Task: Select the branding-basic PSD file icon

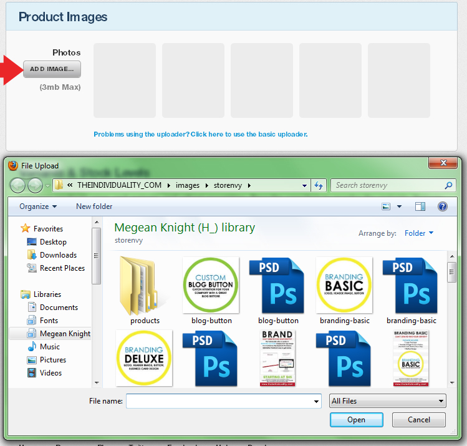Action: point(410,286)
